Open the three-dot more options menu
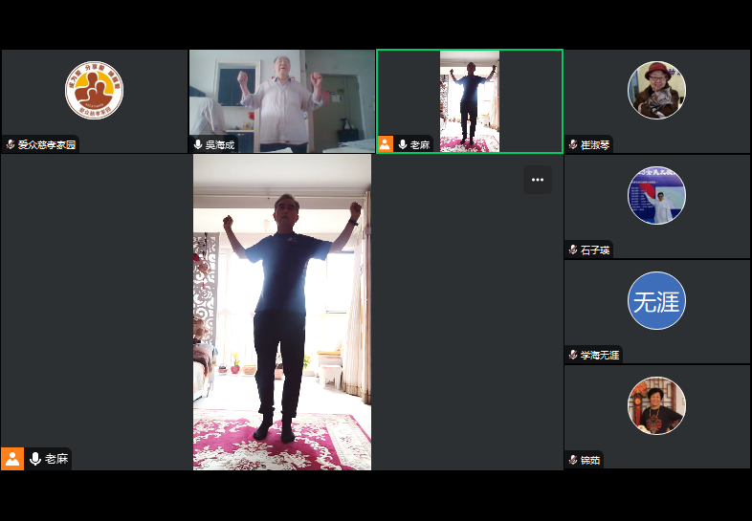752x521 pixels. pos(537,180)
